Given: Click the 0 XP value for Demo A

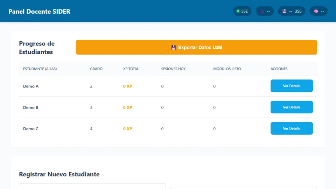Looking at the screenshot, I should 127,86.
